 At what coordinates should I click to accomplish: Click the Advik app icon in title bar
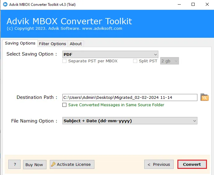coord(5,4)
